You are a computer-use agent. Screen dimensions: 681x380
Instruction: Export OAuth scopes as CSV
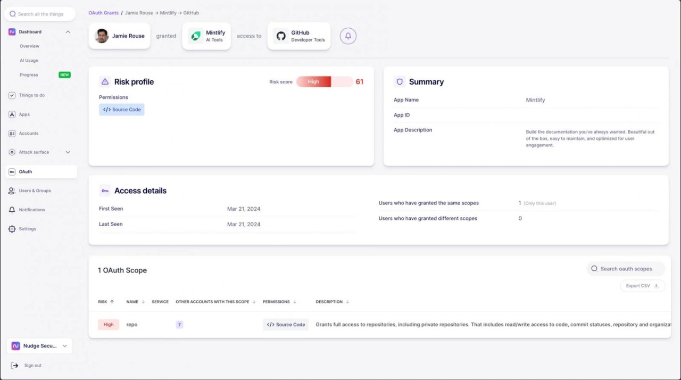pos(642,286)
